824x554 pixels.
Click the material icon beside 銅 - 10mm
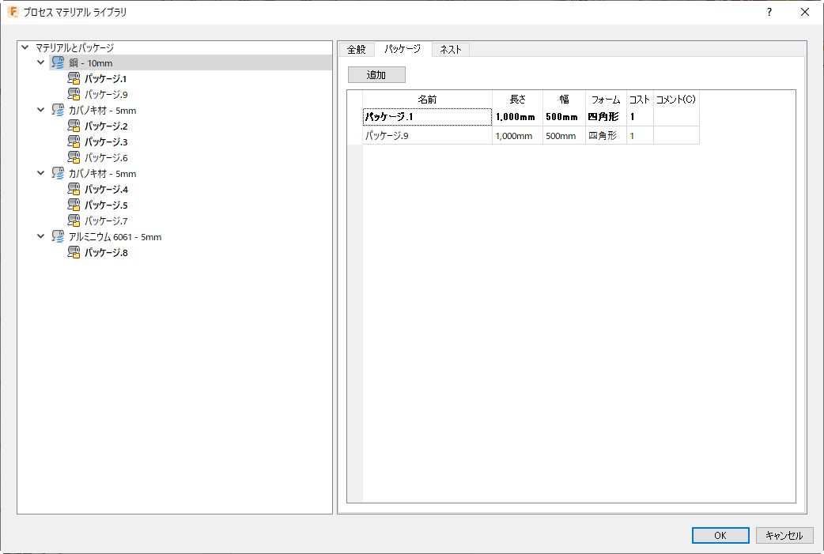point(58,63)
